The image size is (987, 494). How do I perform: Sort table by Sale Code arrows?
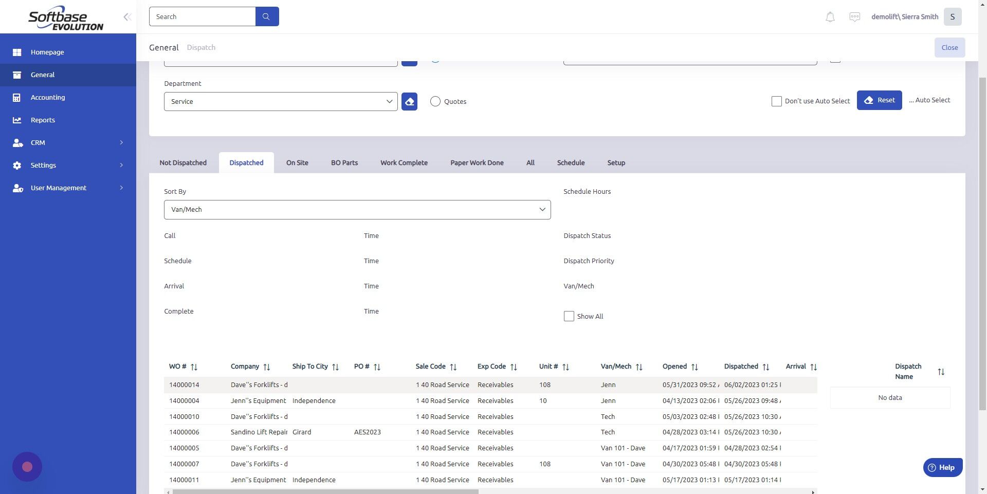453,367
